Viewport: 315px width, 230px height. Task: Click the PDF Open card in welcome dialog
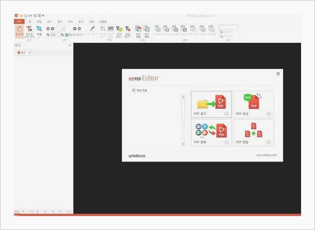click(211, 104)
